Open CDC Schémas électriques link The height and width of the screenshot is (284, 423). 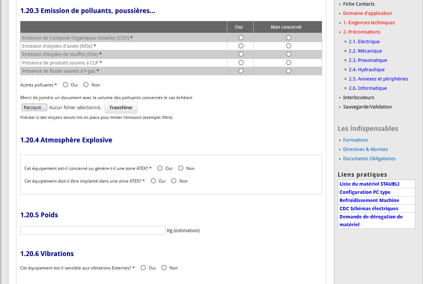(369, 209)
